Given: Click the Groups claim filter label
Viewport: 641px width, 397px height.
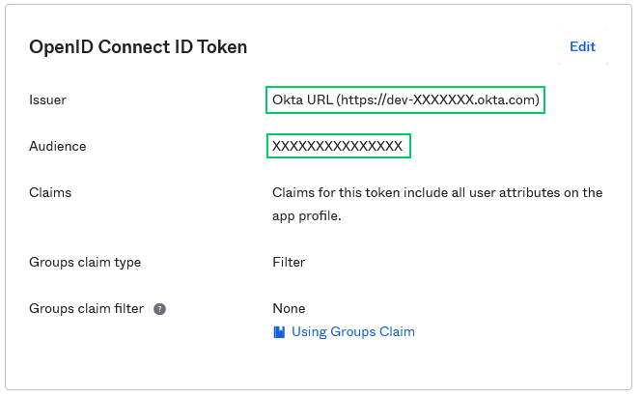Looking at the screenshot, I should [86, 309].
